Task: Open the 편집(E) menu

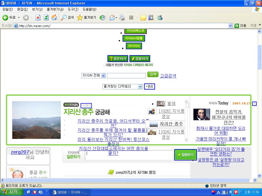Action: (23, 9)
